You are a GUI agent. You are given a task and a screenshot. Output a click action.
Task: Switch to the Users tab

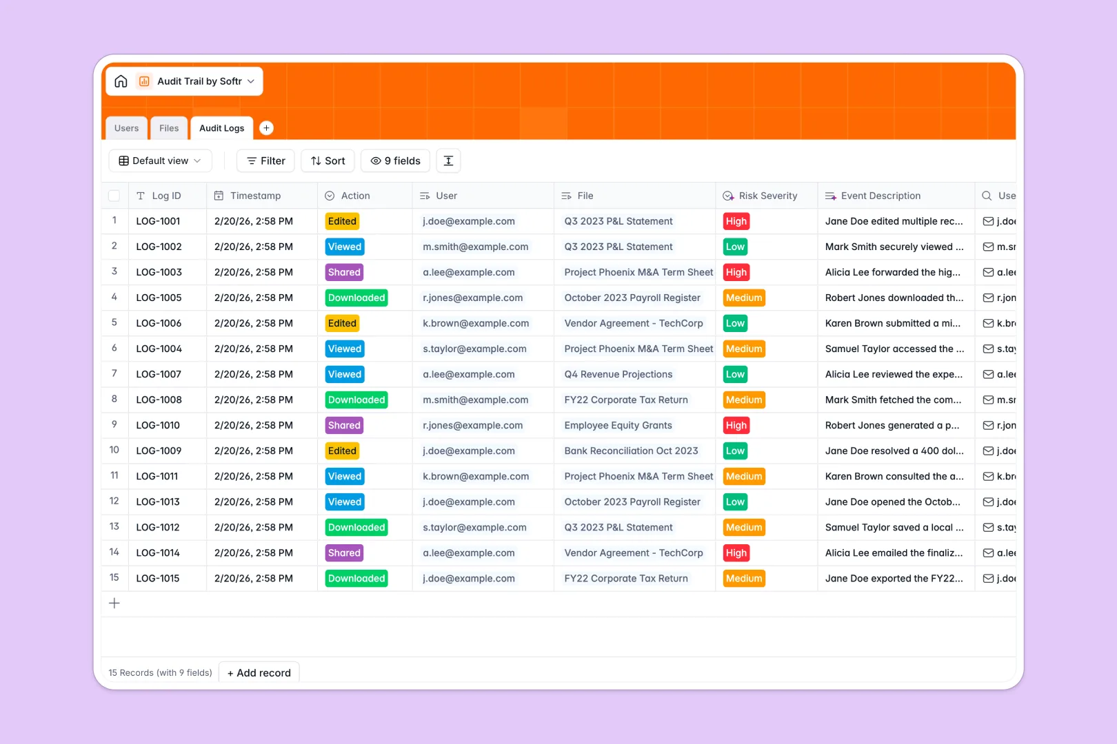[x=126, y=127]
